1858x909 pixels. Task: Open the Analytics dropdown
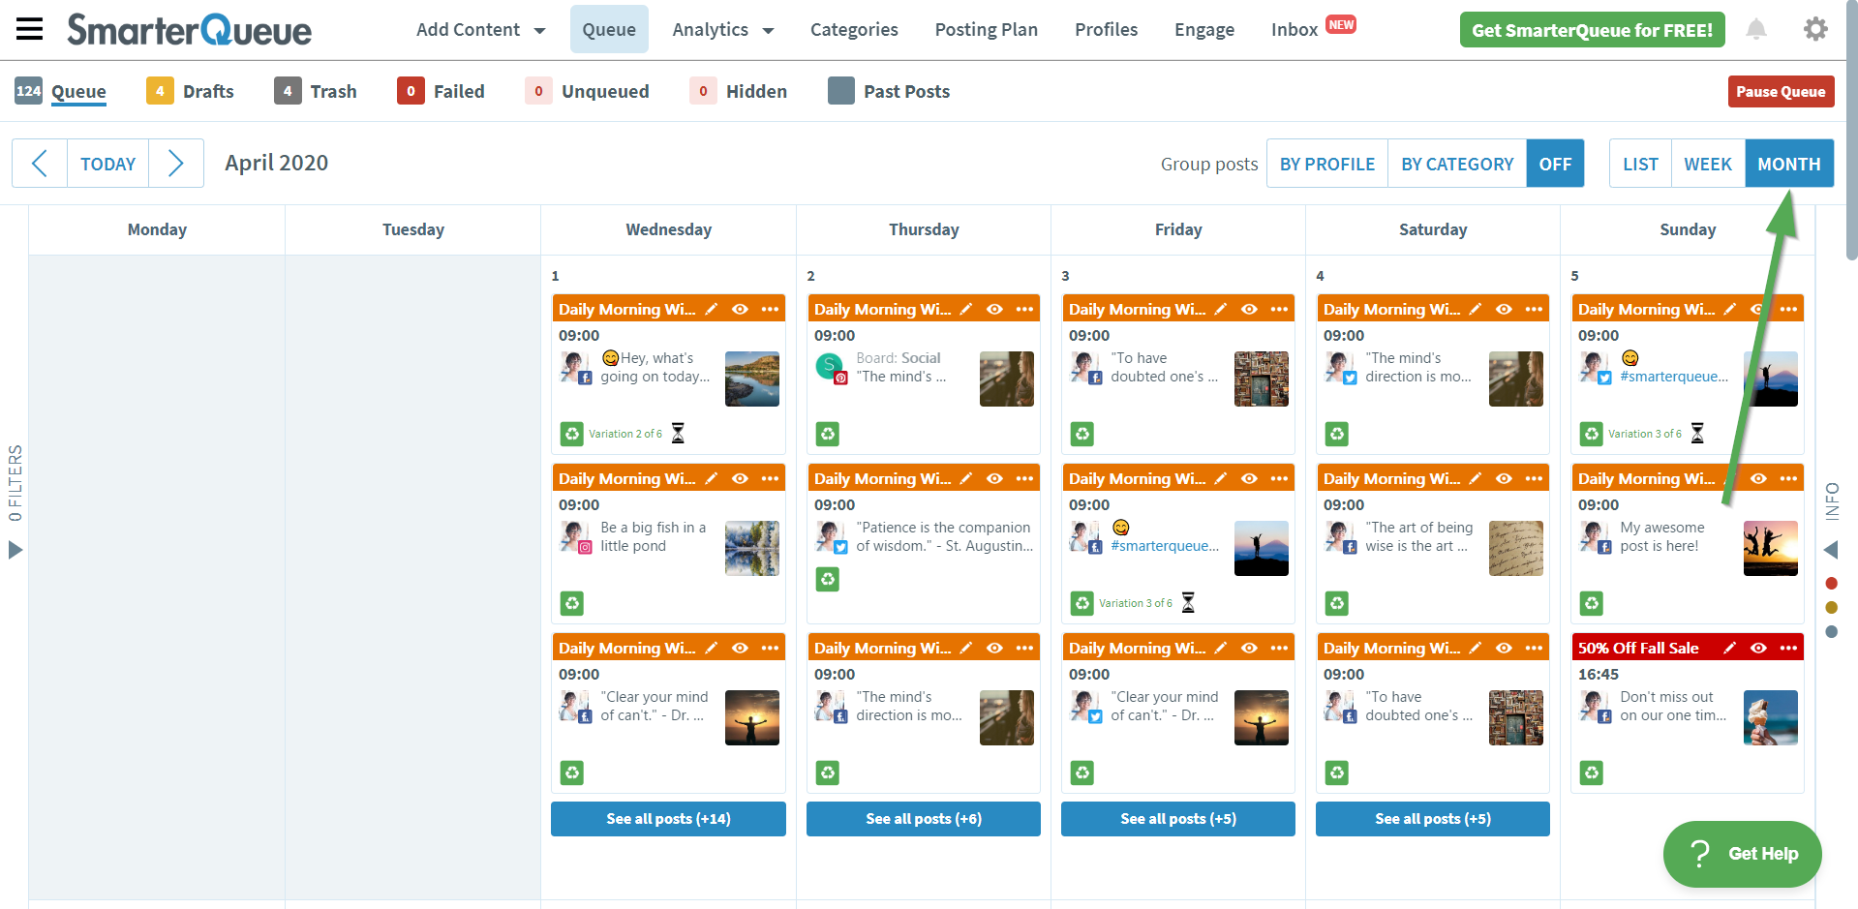click(x=723, y=29)
